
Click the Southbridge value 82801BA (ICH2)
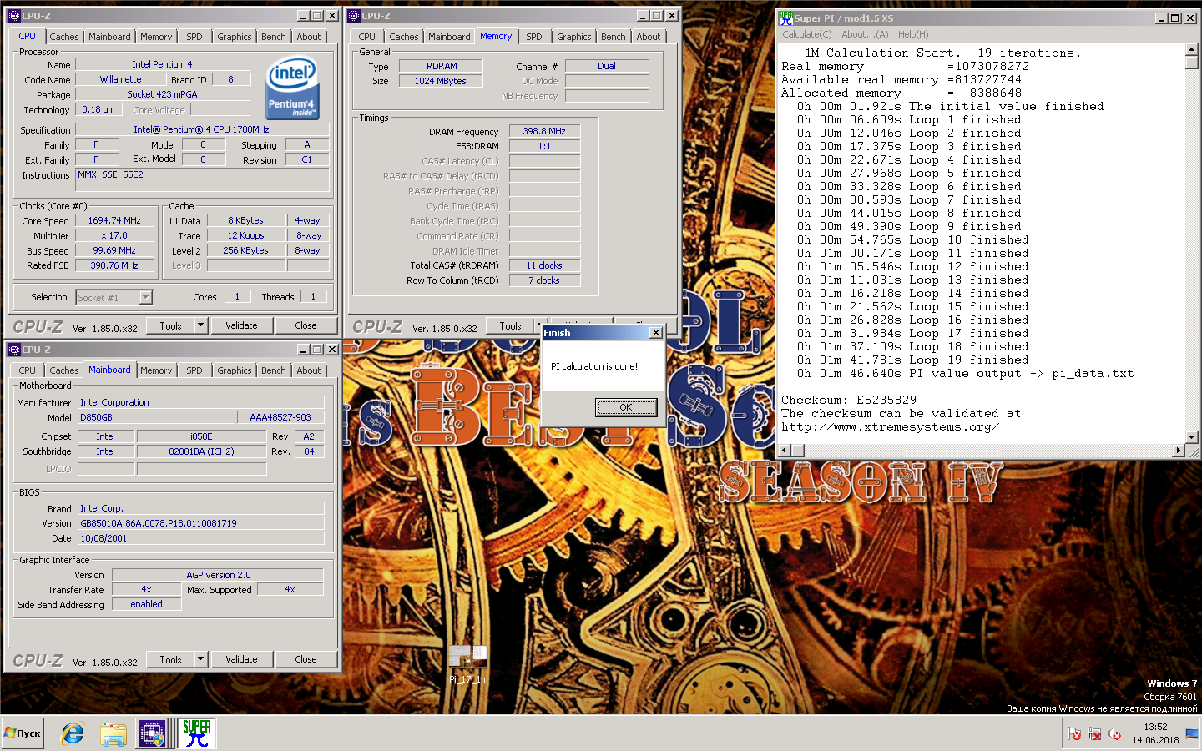(201, 451)
